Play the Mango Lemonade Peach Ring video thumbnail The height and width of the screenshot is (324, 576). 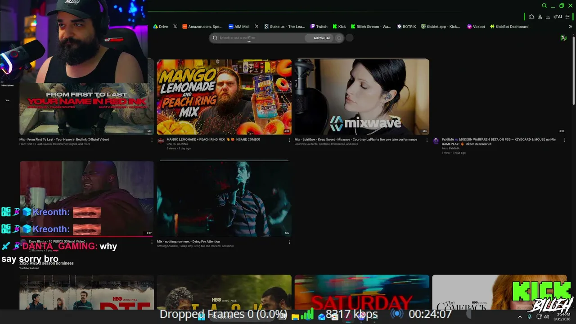[x=224, y=97]
